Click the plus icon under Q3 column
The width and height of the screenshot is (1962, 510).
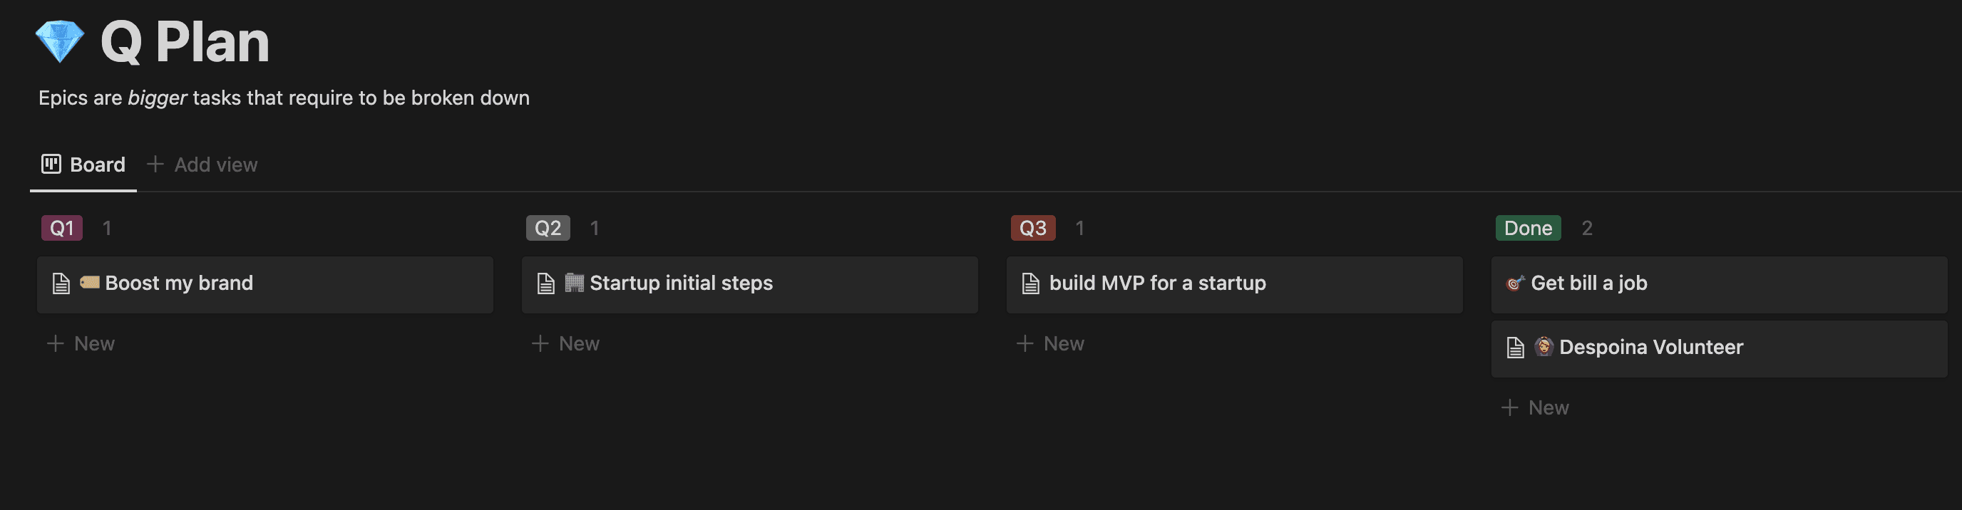point(1025,343)
